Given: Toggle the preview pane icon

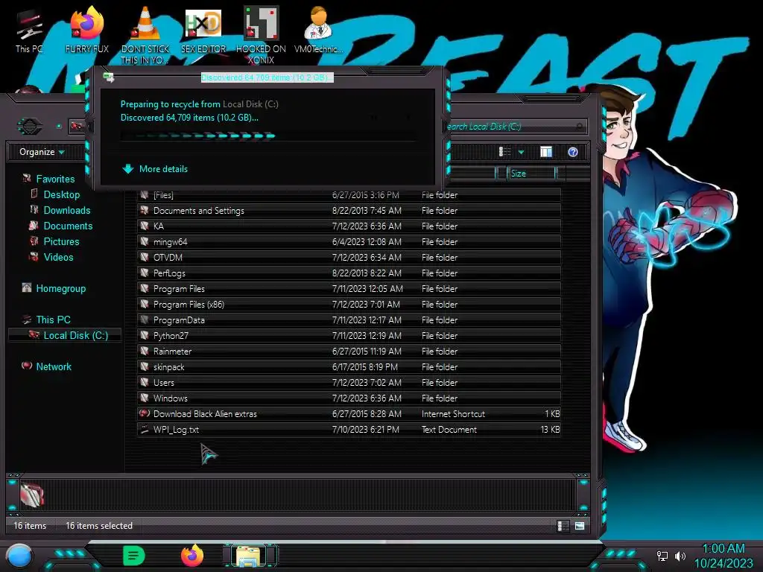Looking at the screenshot, I should 546,152.
